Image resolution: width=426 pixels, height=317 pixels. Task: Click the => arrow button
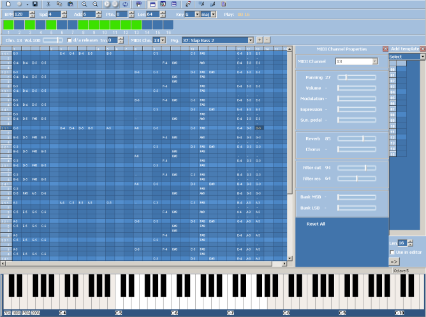coord(394,261)
